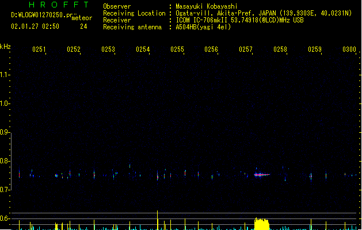Click the 0252 time marker

[74, 49]
